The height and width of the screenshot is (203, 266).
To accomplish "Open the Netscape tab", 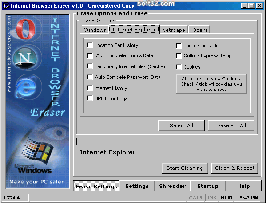I will tap(174, 30).
